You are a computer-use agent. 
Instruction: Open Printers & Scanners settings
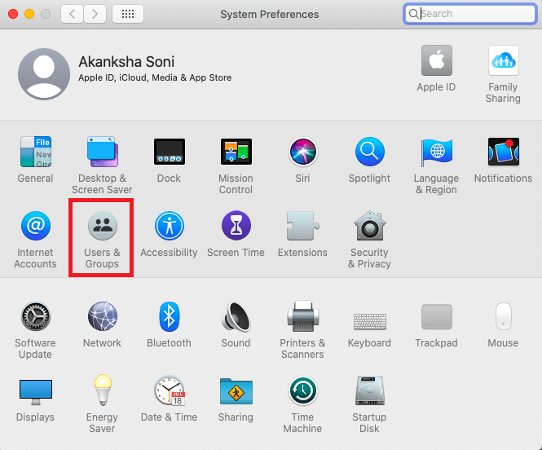tap(302, 316)
